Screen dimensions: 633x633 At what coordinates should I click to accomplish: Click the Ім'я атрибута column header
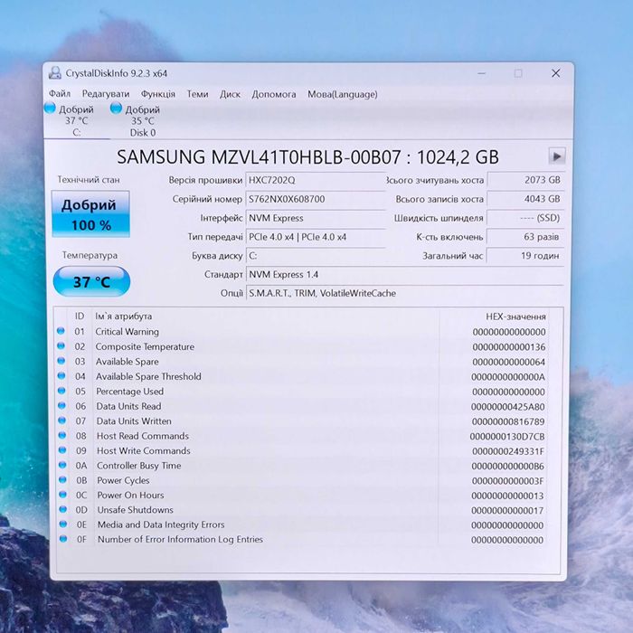[124, 316]
